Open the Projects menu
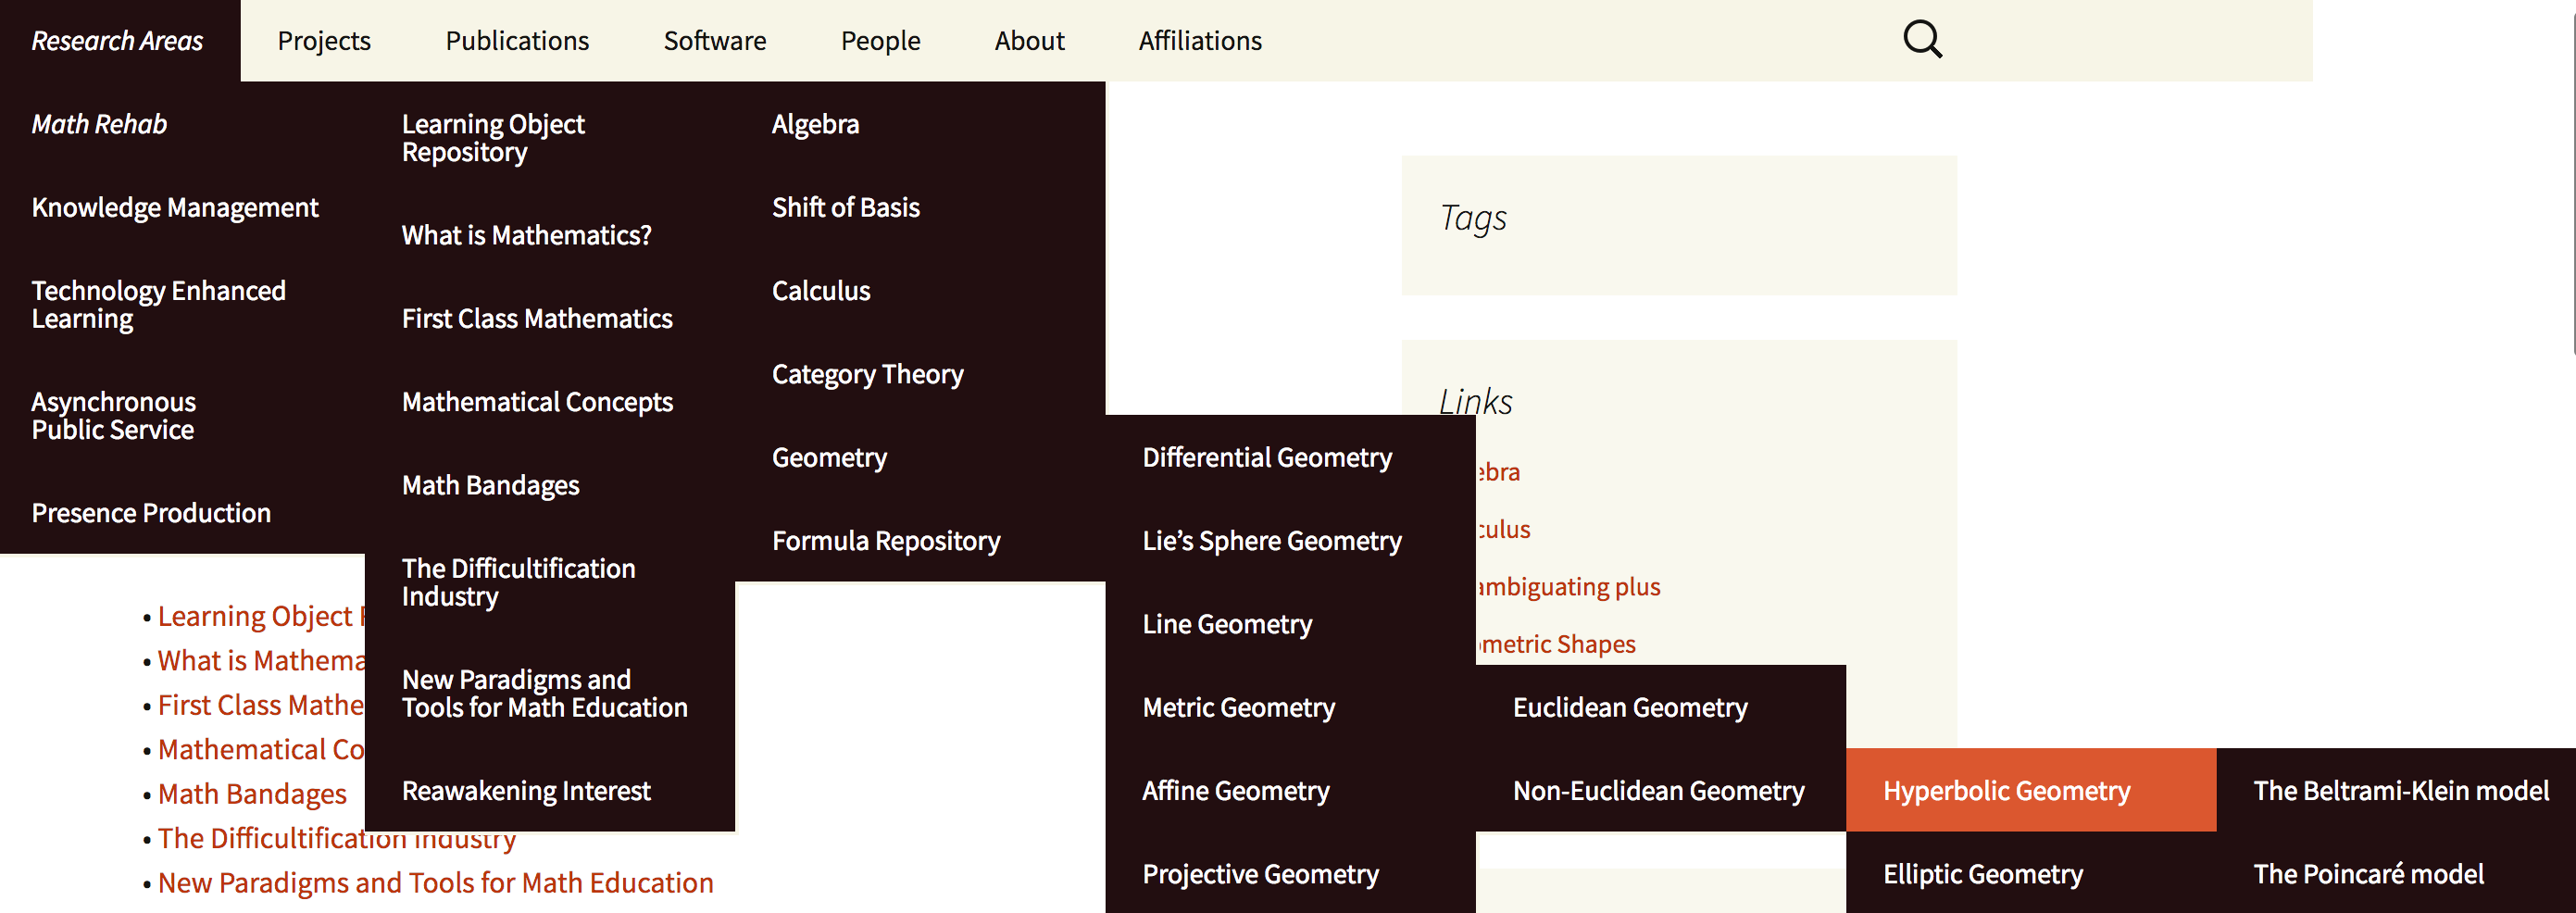 click(x=324, y=41)
